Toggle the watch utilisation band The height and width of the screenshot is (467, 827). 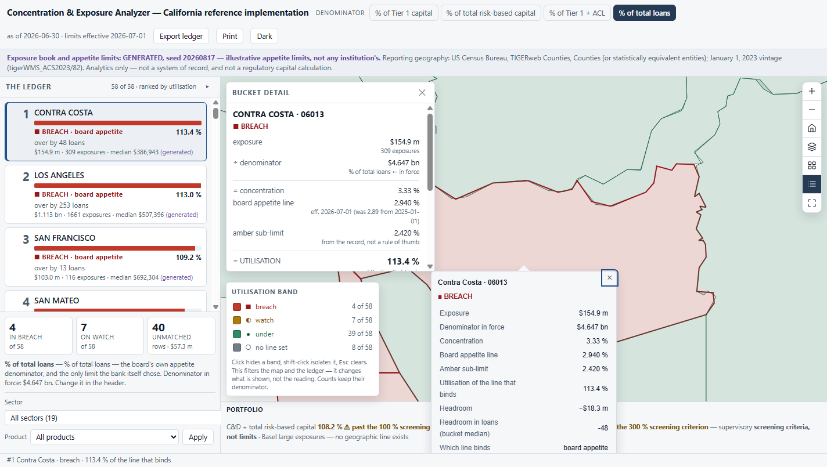(302, 320)
